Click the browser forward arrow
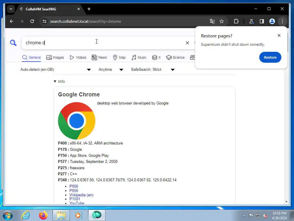The height and width of the screenshot is (221, 294). point(22,21)
